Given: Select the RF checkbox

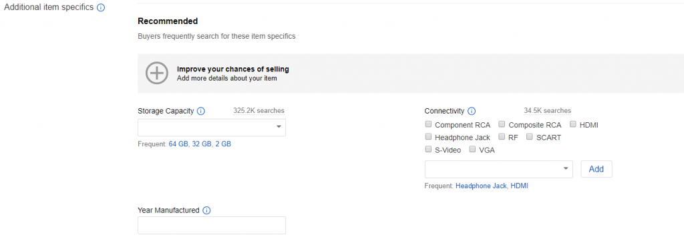Looking at the screenshot, I should click(x=502, y=137).
